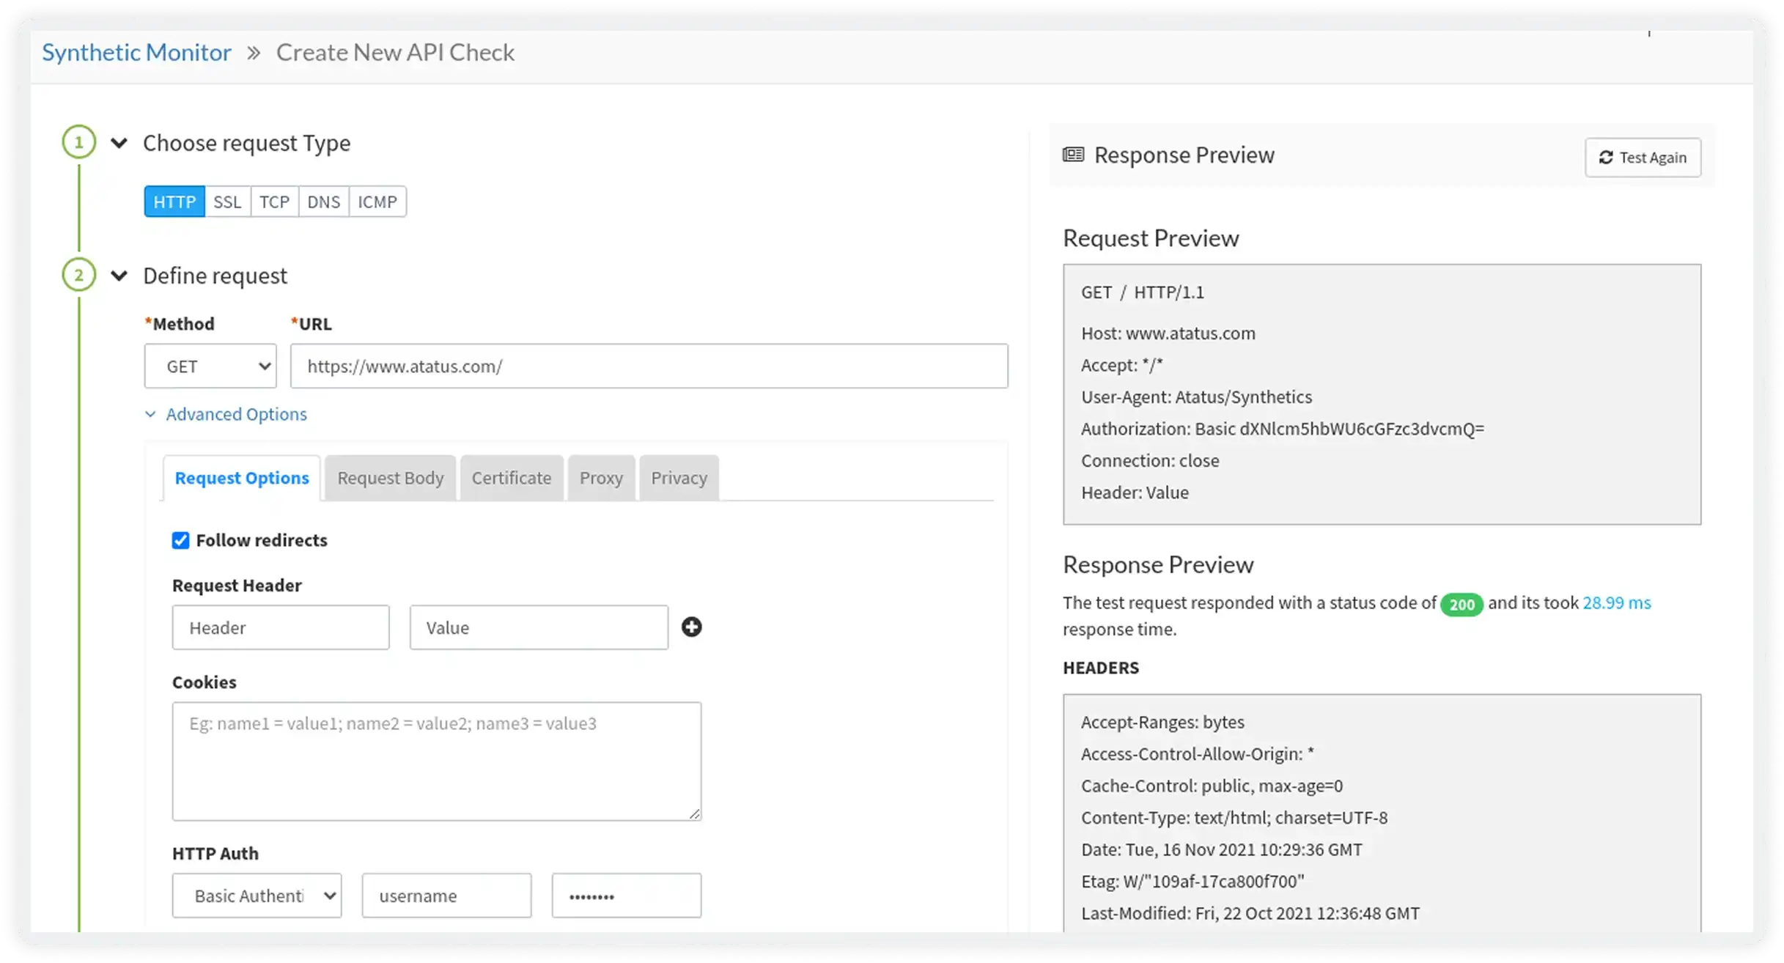Open the Basic Authentication type dropdown

coord(257,895)
